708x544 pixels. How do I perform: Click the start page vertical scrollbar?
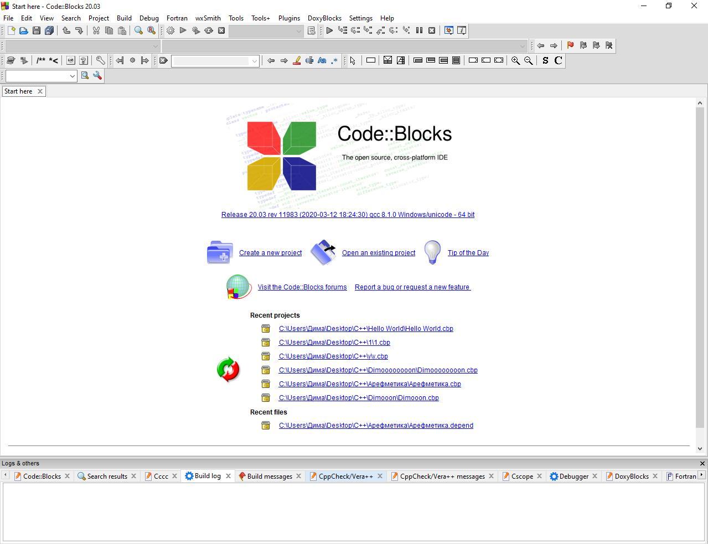tap(700, 268)
